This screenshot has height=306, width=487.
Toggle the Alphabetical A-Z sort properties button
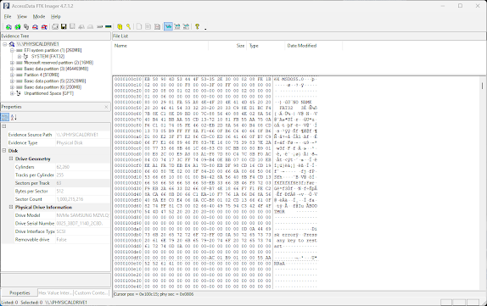14,117
